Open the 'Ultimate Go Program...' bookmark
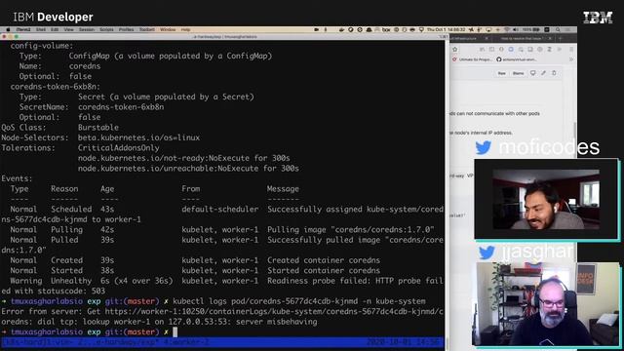This screenshot has width=624, height=351. 472,59
